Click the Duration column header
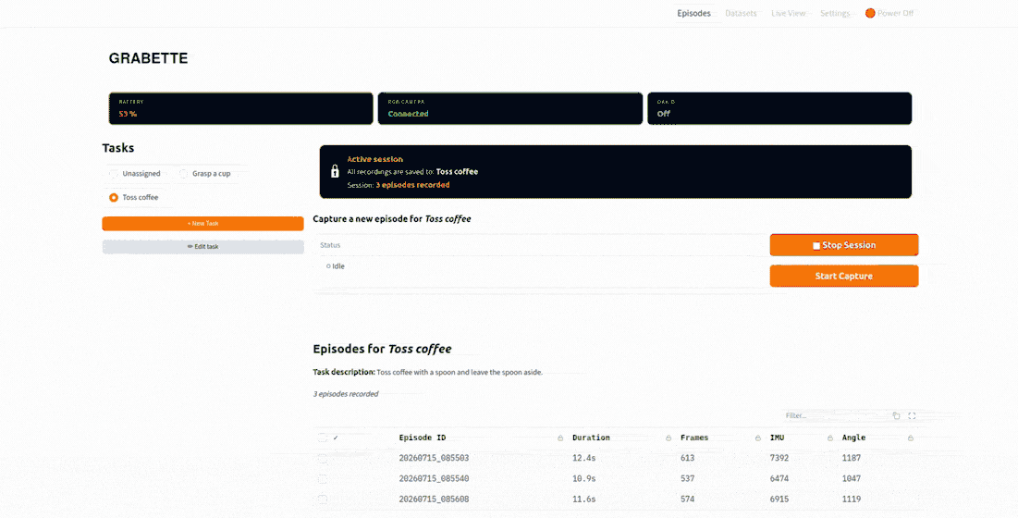 591,438
